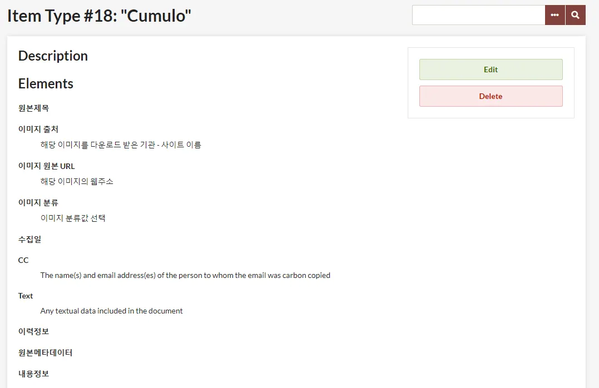The height and width of the screenshot is (388, 599).
Task: Click the carbon copied description text
Action: coord(185,275)
